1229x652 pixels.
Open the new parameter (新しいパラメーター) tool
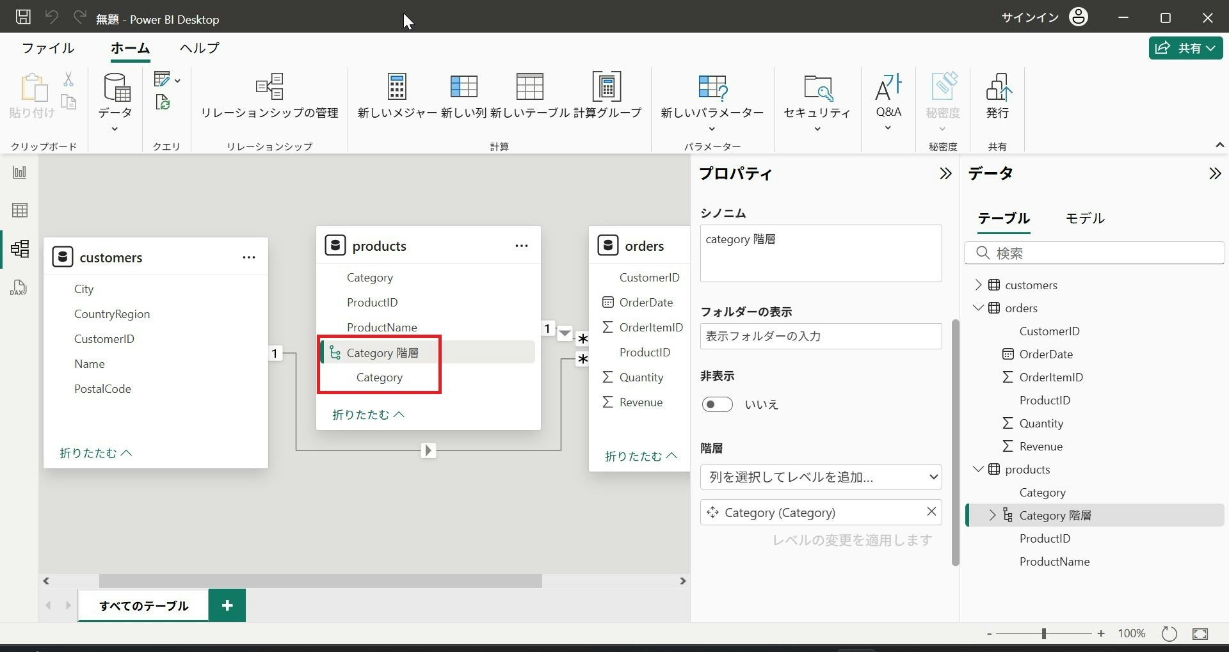712,101
